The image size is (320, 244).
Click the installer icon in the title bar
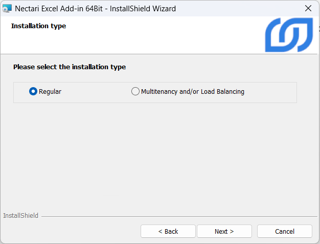[7, 8]
